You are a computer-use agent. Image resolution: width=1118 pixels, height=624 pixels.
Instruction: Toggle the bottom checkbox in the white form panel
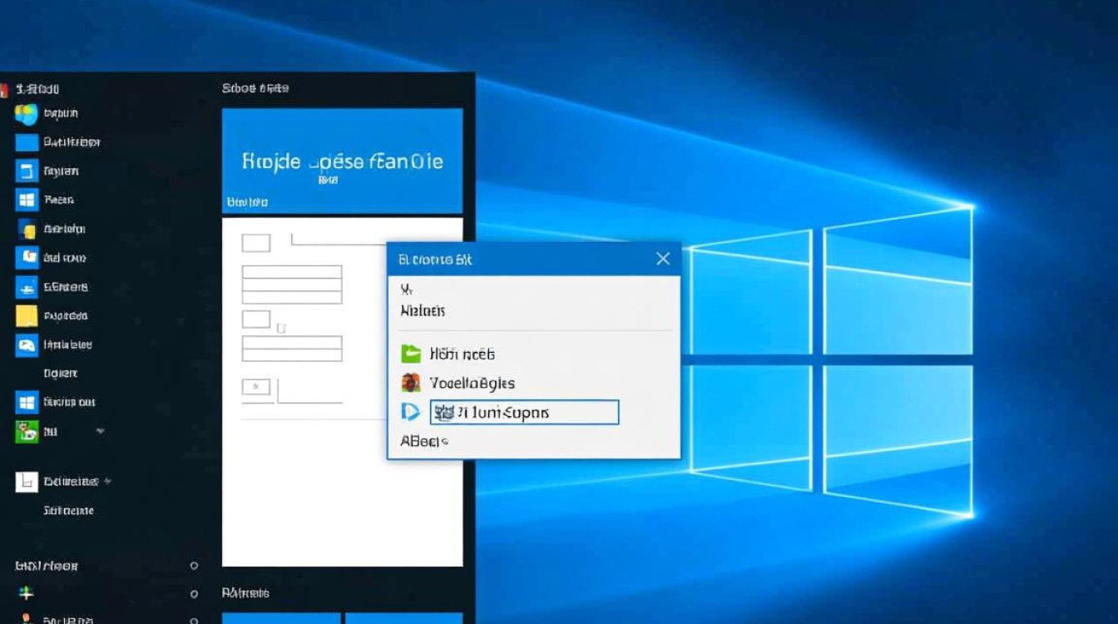point(255,386)
